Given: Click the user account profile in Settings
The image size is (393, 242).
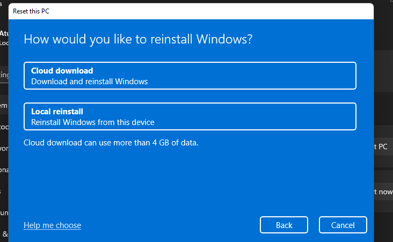Looking at the screenshot, I should pyautogui.click(x=4, y=38).
